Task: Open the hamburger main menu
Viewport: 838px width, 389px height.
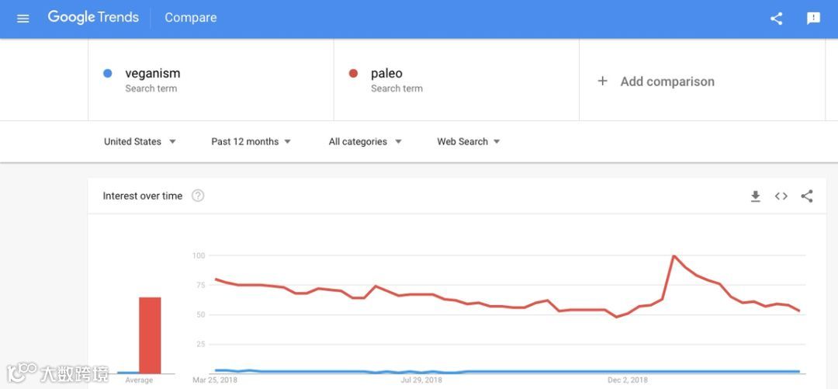Action: 23,19
